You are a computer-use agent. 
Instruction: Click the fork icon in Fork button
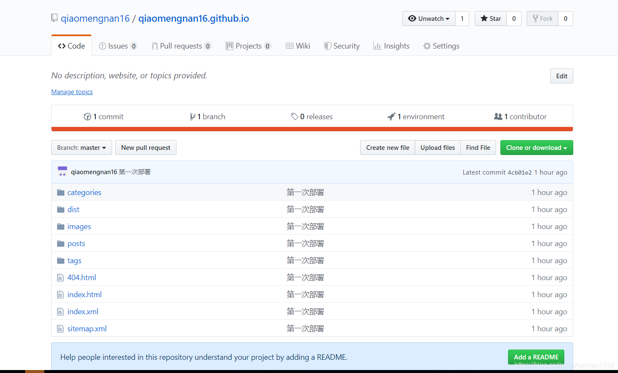point(535,18)
